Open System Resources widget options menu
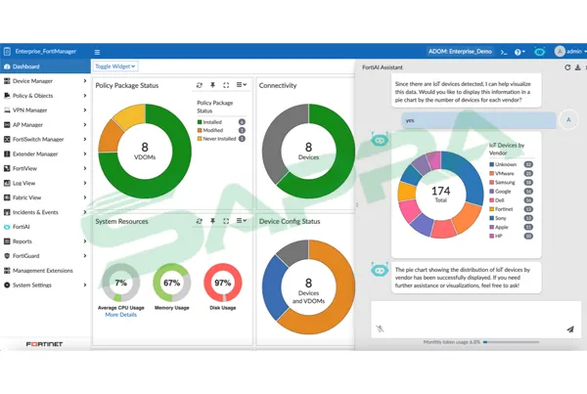The height and width of the screenshot is (394, 587). 241,221
